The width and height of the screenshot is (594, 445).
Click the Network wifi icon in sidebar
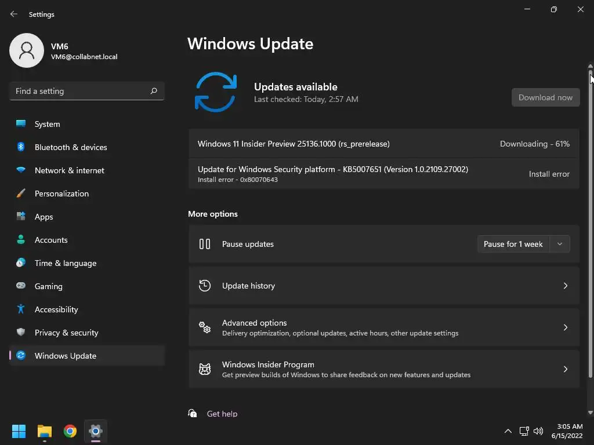click(21, 170)
